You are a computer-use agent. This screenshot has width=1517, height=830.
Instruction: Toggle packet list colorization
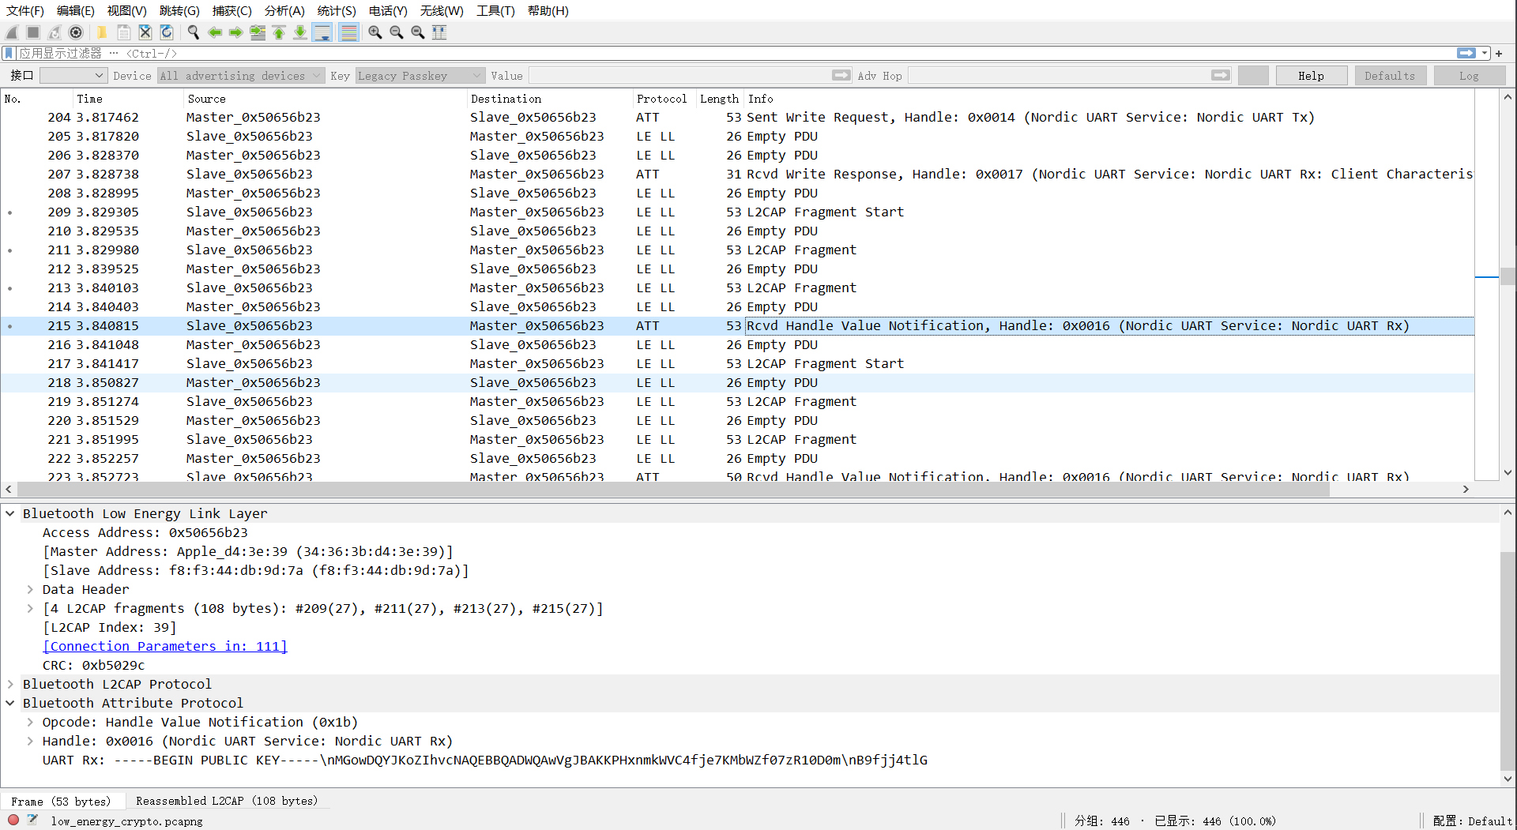(348, 32)
